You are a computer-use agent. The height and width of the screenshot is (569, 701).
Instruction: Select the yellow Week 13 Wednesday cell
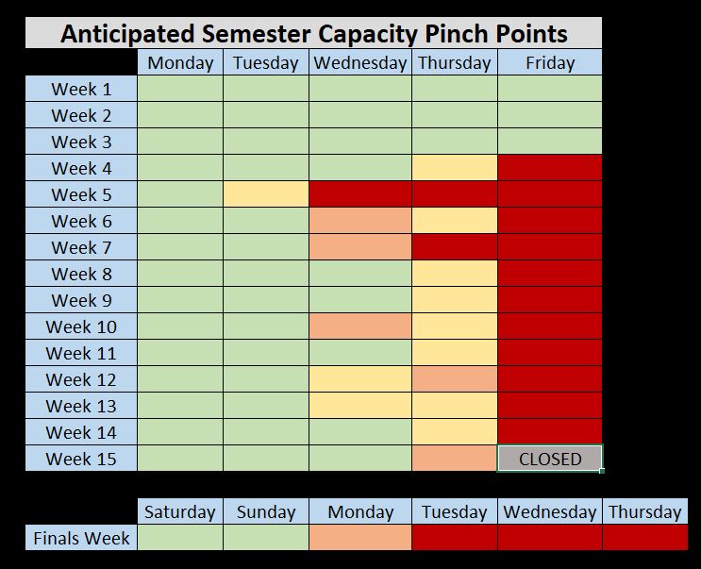pos(360,406)
